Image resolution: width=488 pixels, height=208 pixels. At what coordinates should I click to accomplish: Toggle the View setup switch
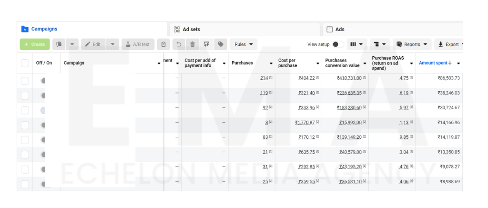pyautogui.click(x=338, y=44)
